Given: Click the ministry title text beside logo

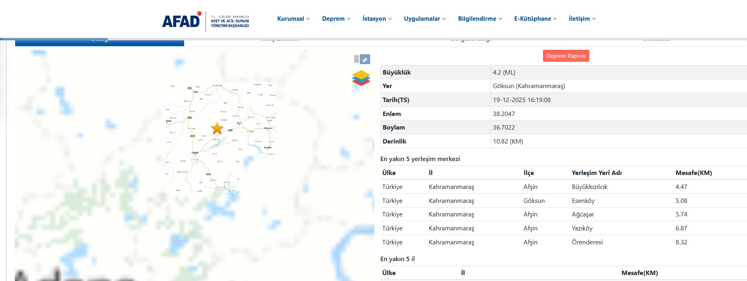Looking at the screenshot, I should click(230, 22).
